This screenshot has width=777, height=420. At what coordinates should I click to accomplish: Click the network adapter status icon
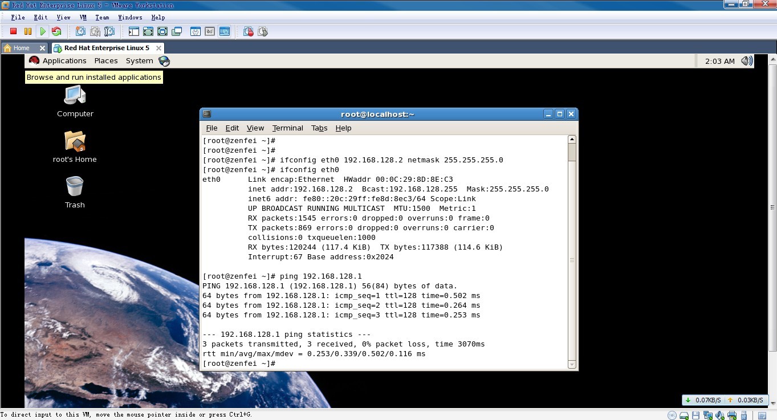click(708, 415)
